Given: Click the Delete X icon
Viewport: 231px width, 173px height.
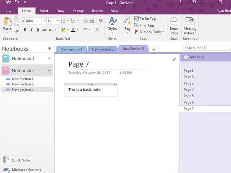Looking at the screenshot, I should pos(97,30).
